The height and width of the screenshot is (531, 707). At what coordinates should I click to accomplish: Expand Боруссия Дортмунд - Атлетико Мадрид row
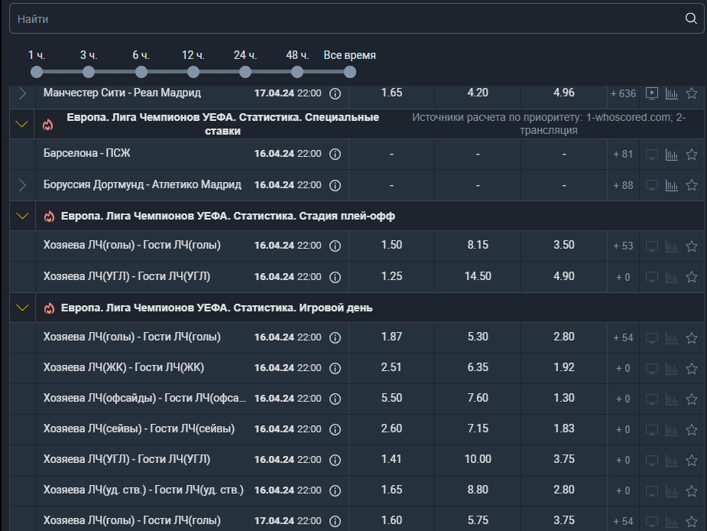pyautogui.click(x=22, y=185)
